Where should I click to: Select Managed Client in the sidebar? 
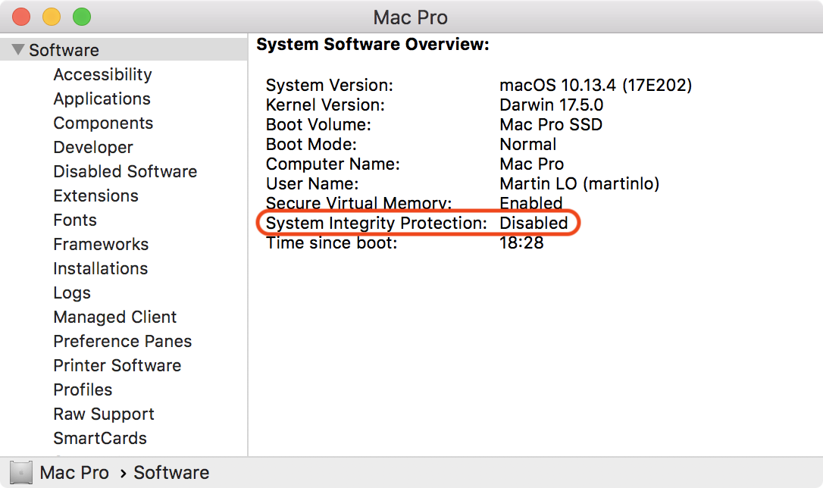click(114, 317)
